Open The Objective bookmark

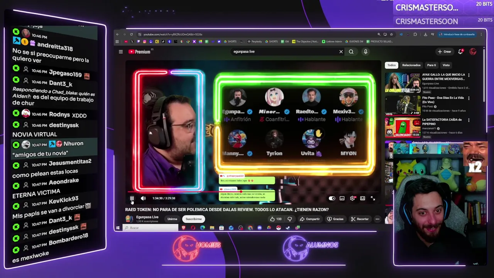(x=305, y=42)
